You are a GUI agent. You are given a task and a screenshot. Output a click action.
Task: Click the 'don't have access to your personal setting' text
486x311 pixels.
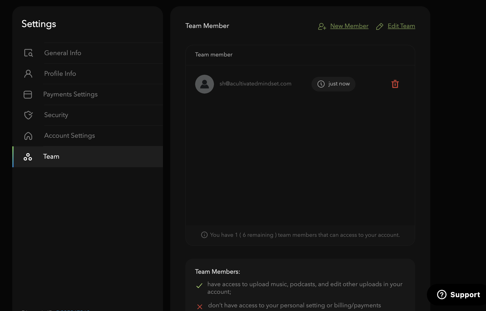point(295,306)
